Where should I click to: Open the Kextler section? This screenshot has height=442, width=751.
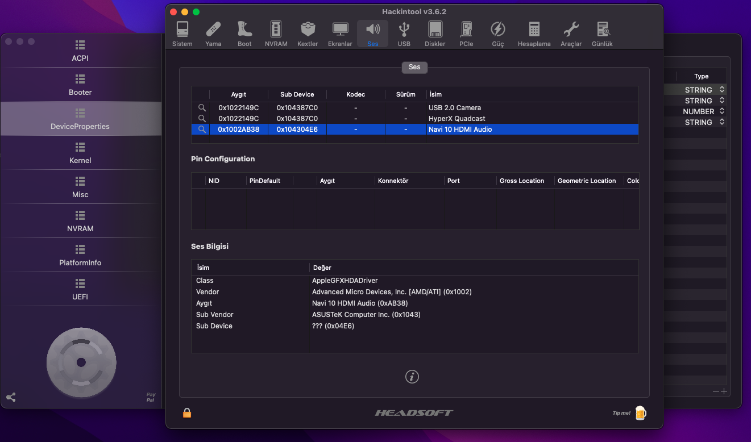point(308,34)
